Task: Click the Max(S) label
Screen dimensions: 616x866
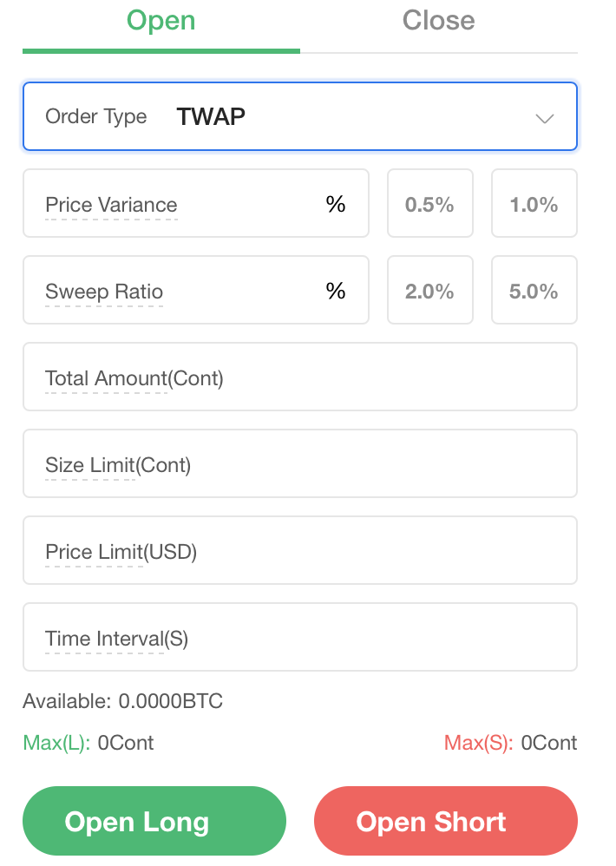Action: (x=478, y=743)
